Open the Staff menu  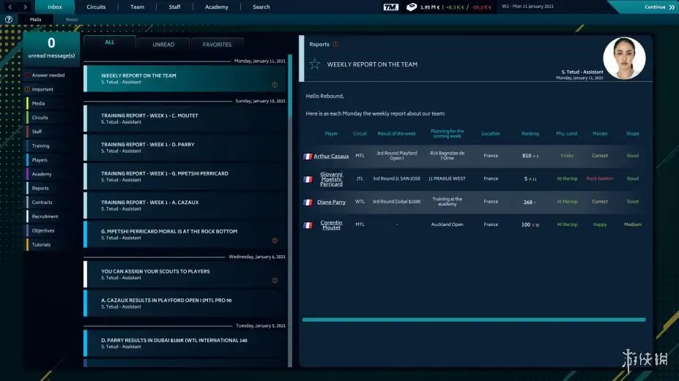point(174,7)
